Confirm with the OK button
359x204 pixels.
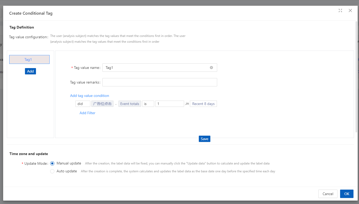[347, 194]
